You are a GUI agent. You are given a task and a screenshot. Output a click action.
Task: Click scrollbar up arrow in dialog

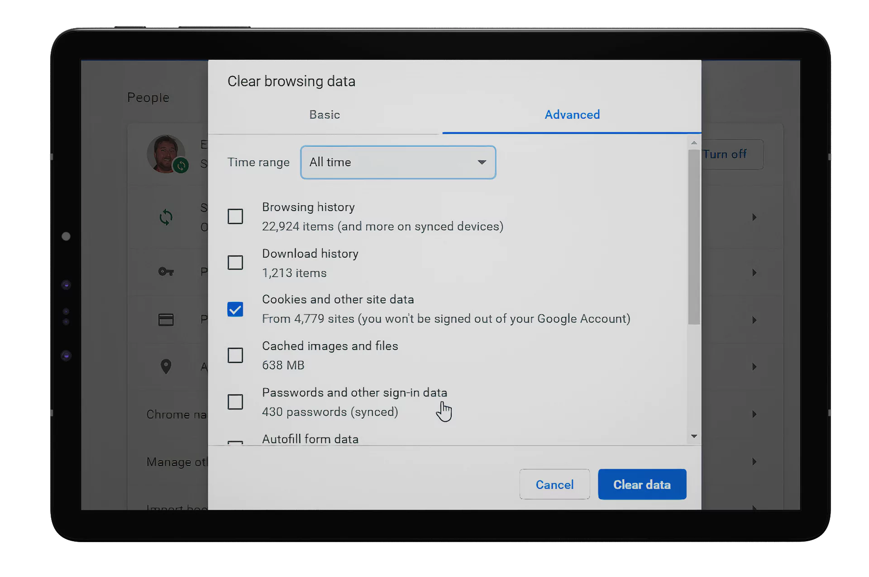click(x=694, y=143)
